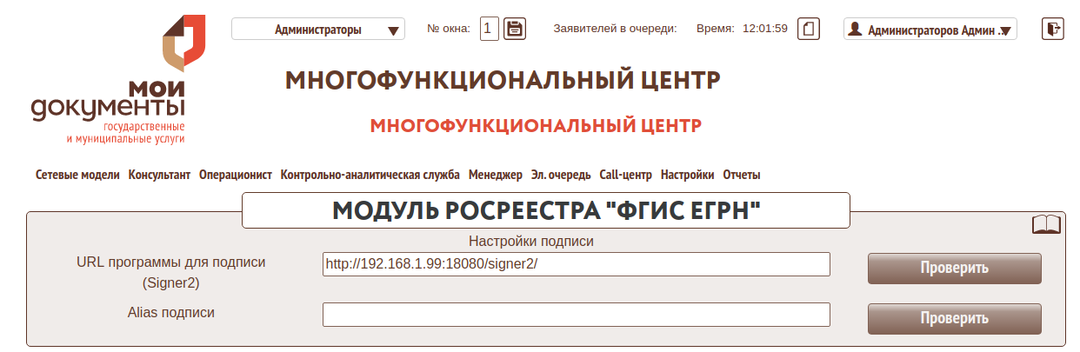The image size is (1080, 352).
Task: Open the Консультант menu
Action: (159, 175)
